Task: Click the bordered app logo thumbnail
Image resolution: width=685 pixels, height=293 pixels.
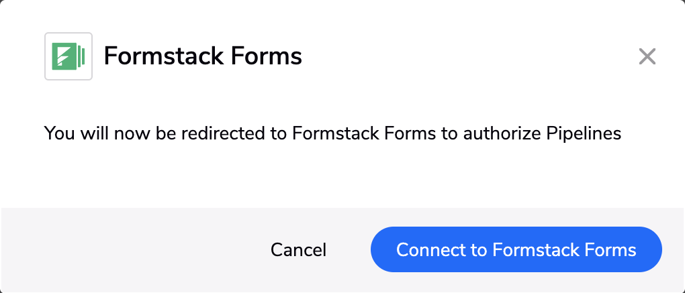Action: click(x=68, y=56)
